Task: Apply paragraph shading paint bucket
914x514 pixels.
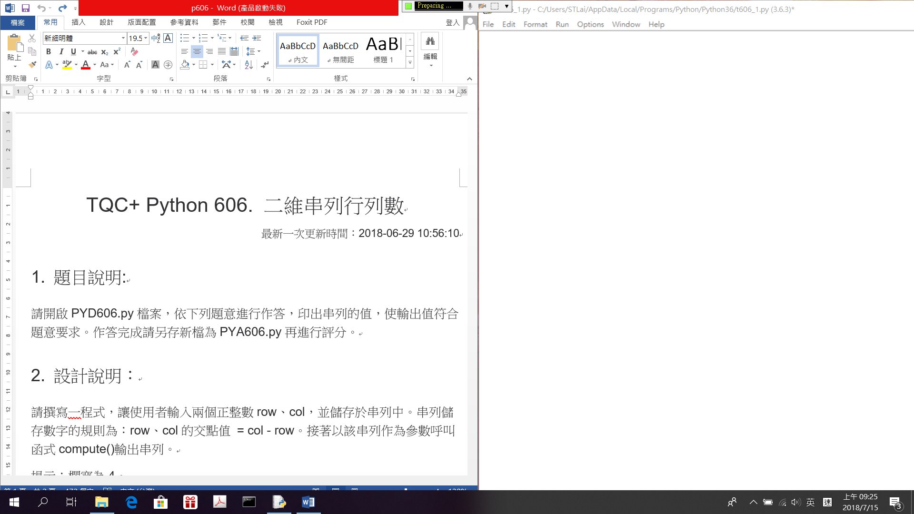Action: [185, 65]
